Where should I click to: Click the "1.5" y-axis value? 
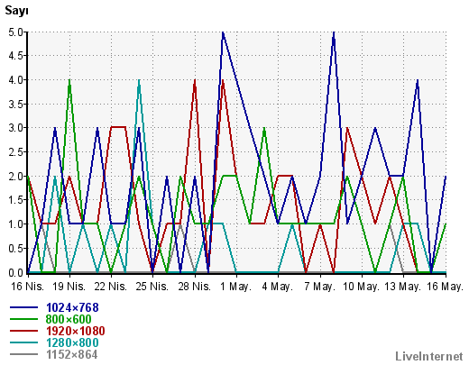tap(16, 200)
